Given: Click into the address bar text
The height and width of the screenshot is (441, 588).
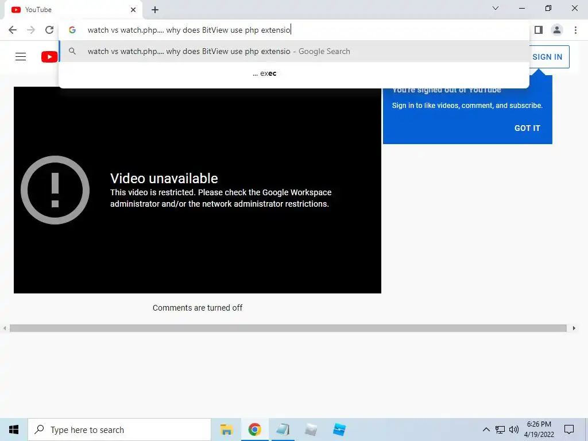Looking at the screenshot, I should click(x=189, y=30).
